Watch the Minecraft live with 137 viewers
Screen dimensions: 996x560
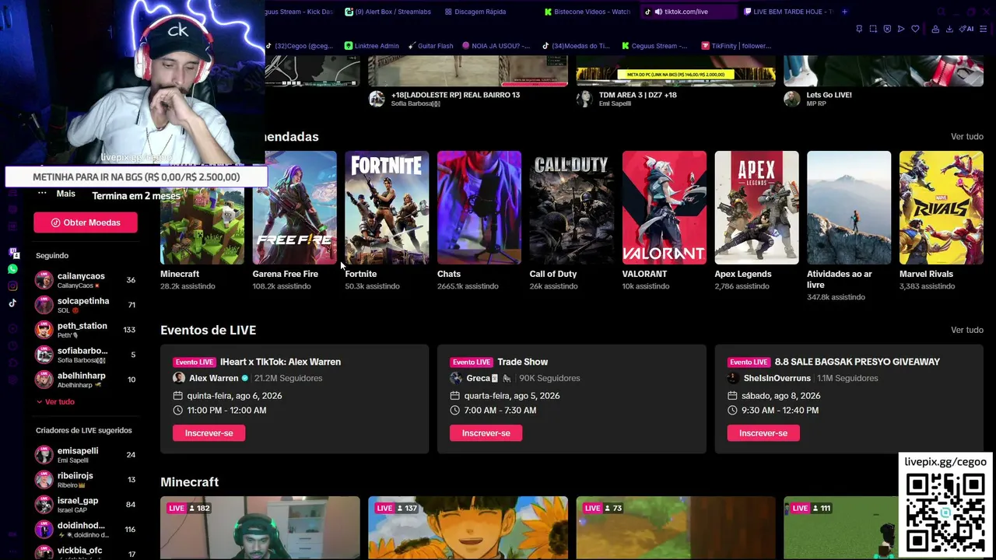point(468,528)
